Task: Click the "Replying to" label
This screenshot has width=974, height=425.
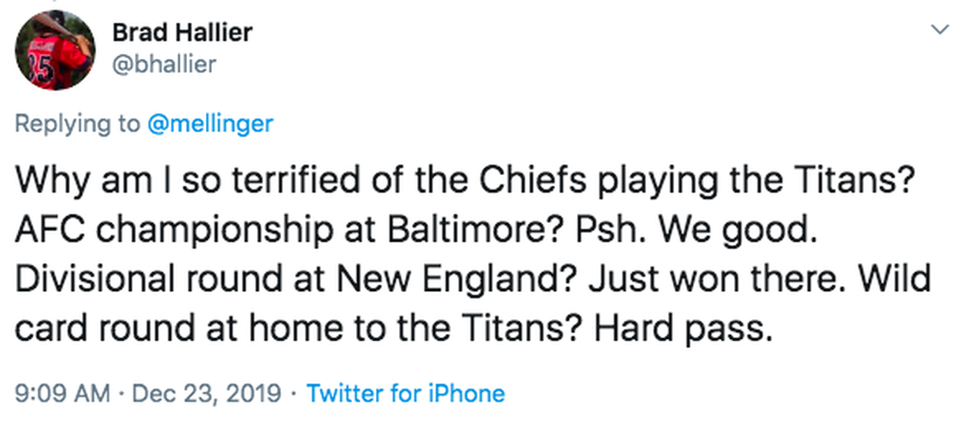Action: click(78, 123)
